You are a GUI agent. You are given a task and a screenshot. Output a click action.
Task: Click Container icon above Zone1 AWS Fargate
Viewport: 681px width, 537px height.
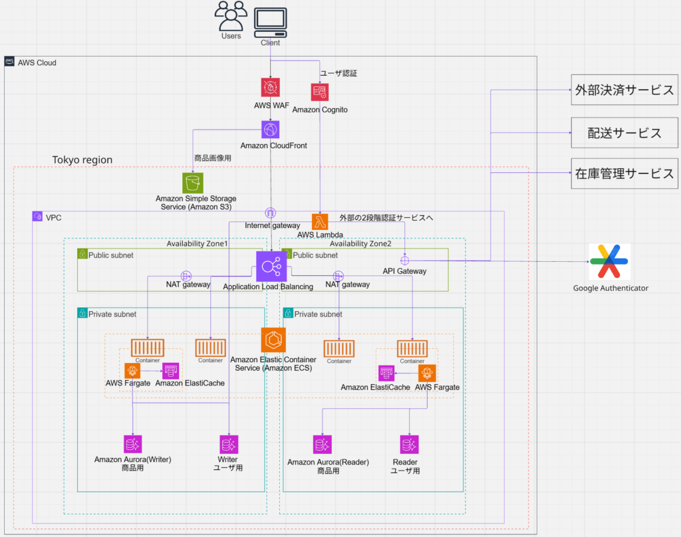click(148, 348)
